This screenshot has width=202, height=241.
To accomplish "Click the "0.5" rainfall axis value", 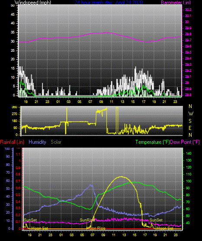I will [x=18, y=195].
